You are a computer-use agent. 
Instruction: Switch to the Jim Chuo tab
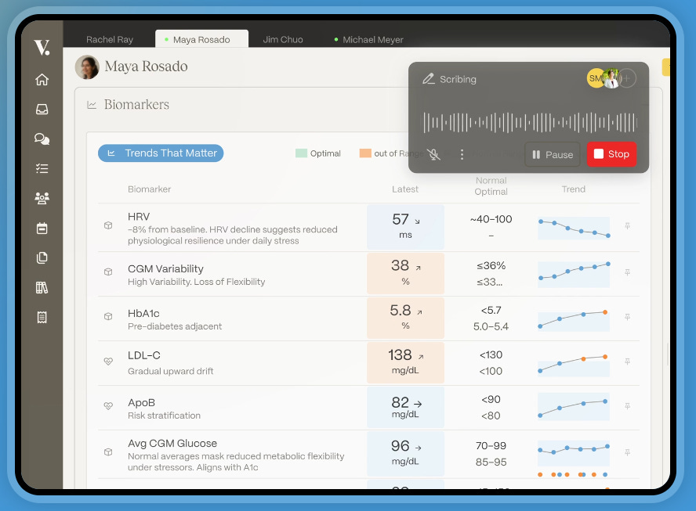pyautogui.click(x=283, y=40)
